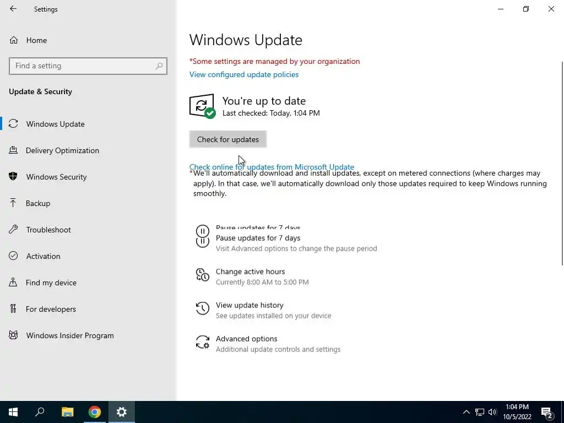Image resolution: width=564 pixels, height=423 pixels.
Task: Go to Home settings label
Action: tap(36, 40)
